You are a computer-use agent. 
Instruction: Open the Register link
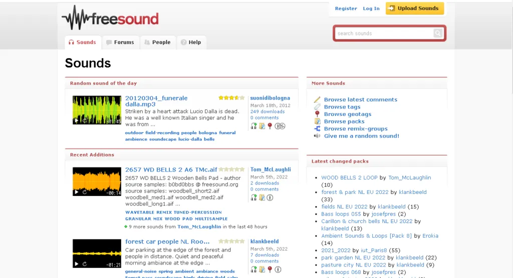[346, 8]
